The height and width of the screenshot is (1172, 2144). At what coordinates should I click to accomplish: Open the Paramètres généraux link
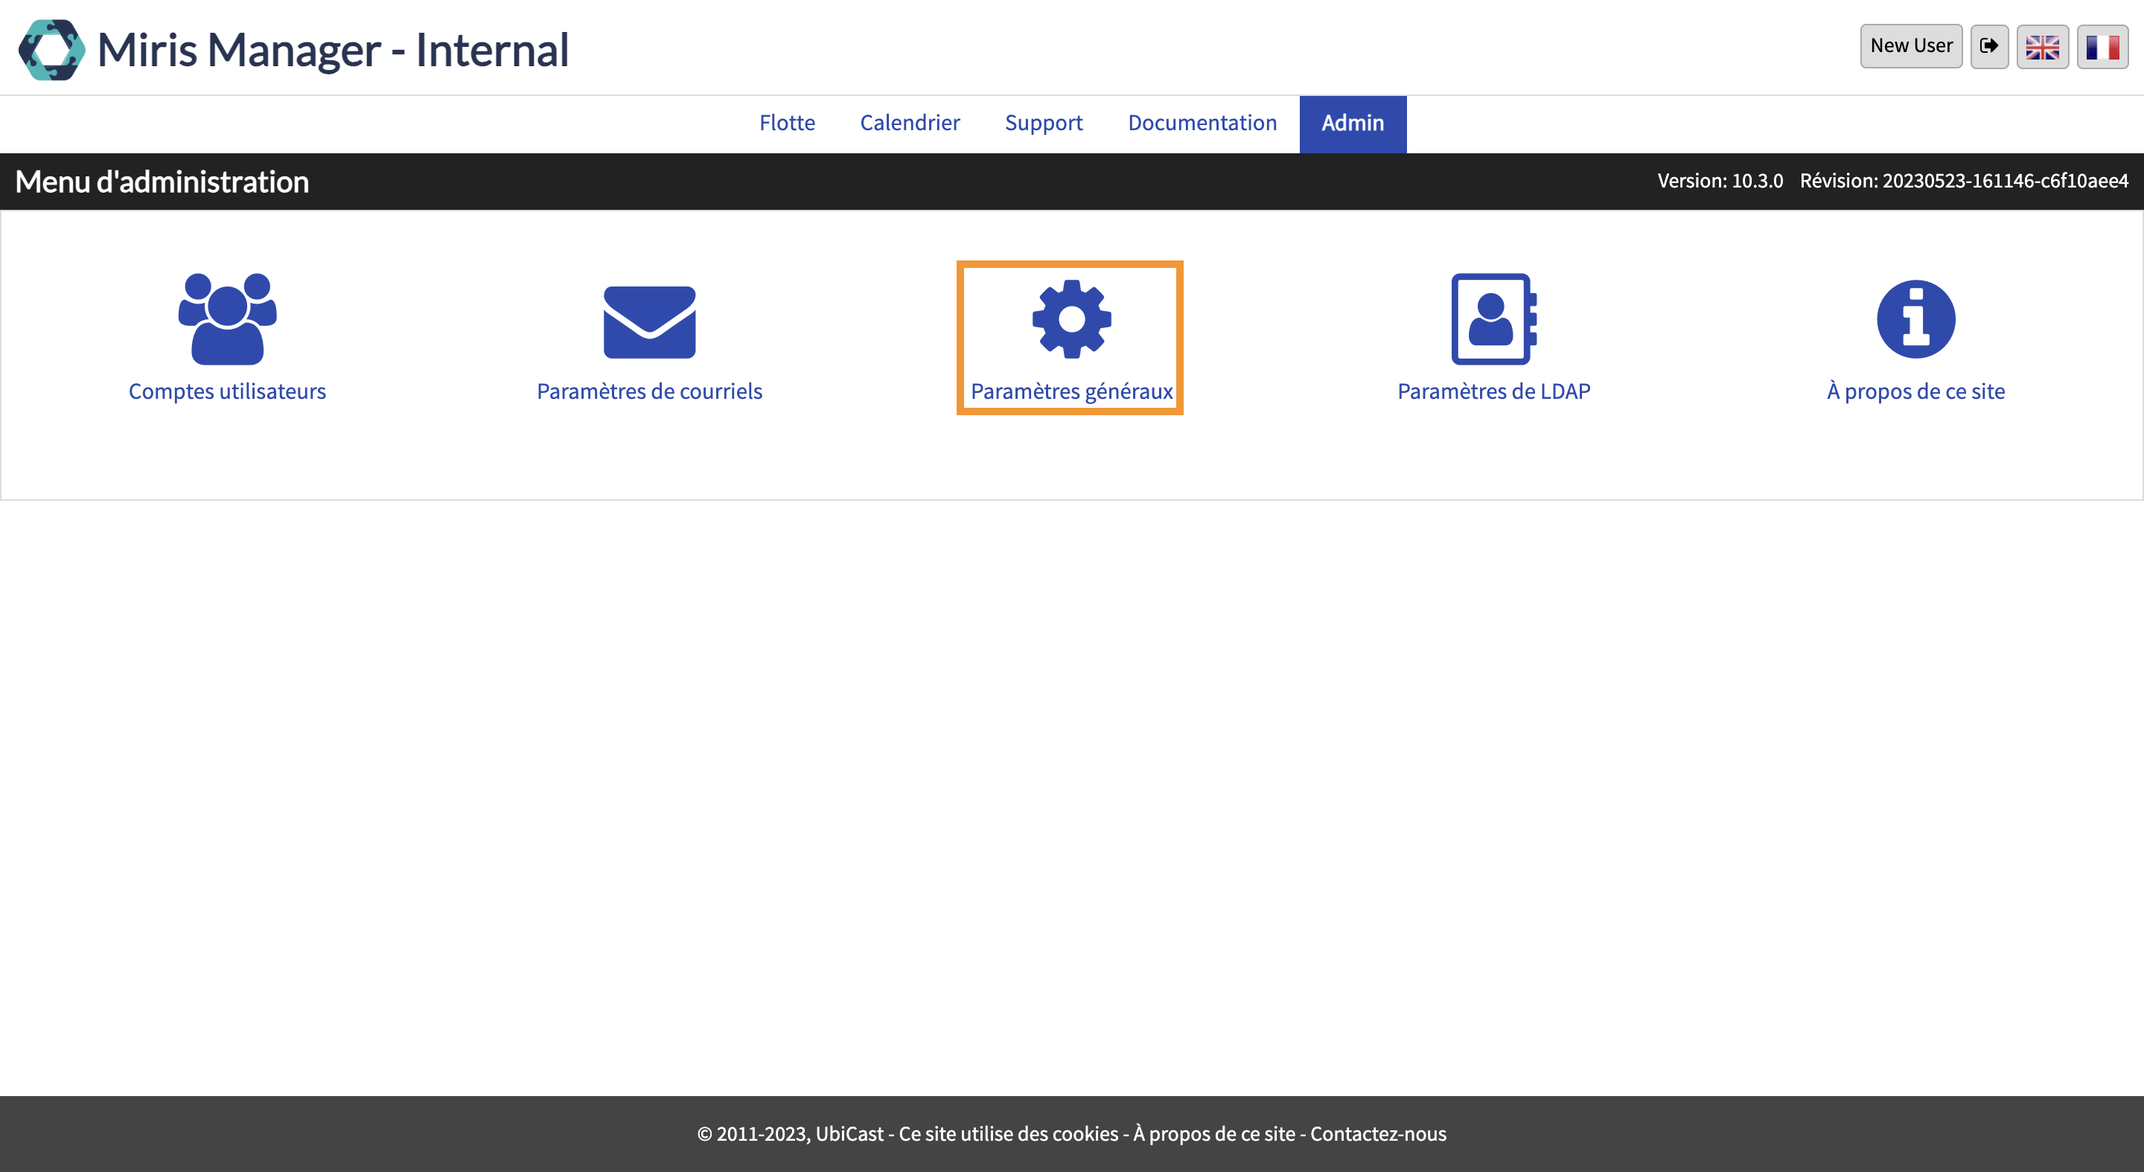tap(1071, 391)
